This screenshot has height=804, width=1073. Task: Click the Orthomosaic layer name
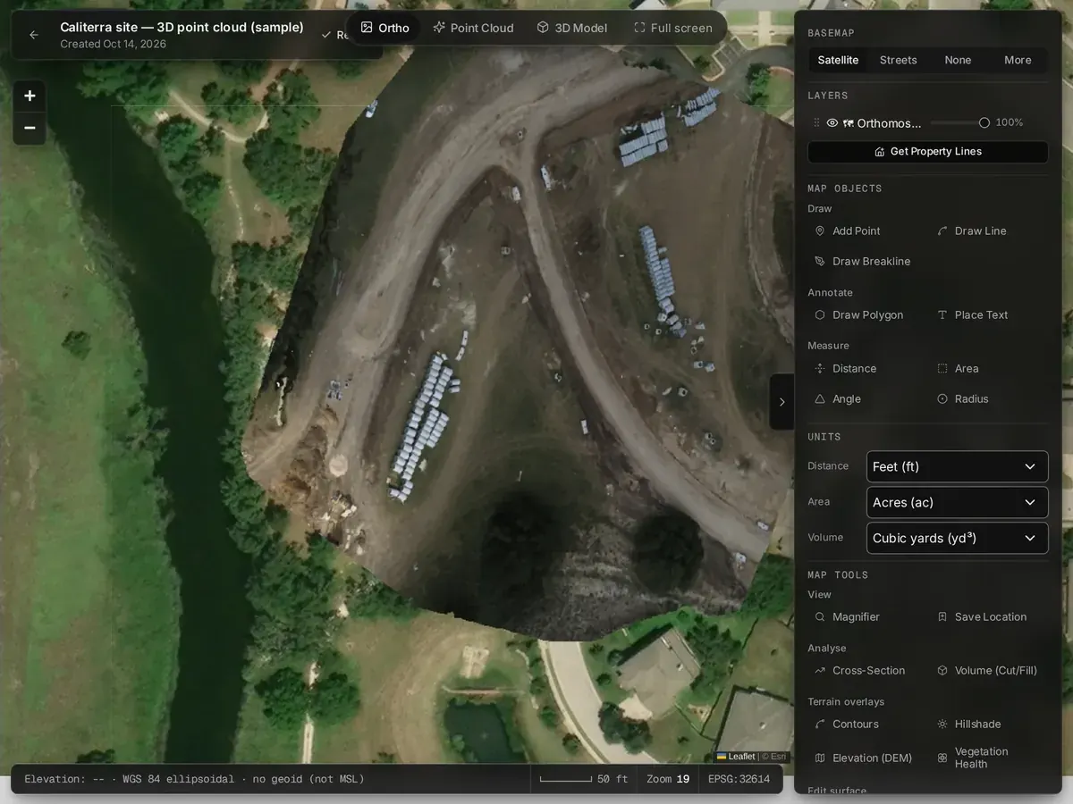coord(889,123)
